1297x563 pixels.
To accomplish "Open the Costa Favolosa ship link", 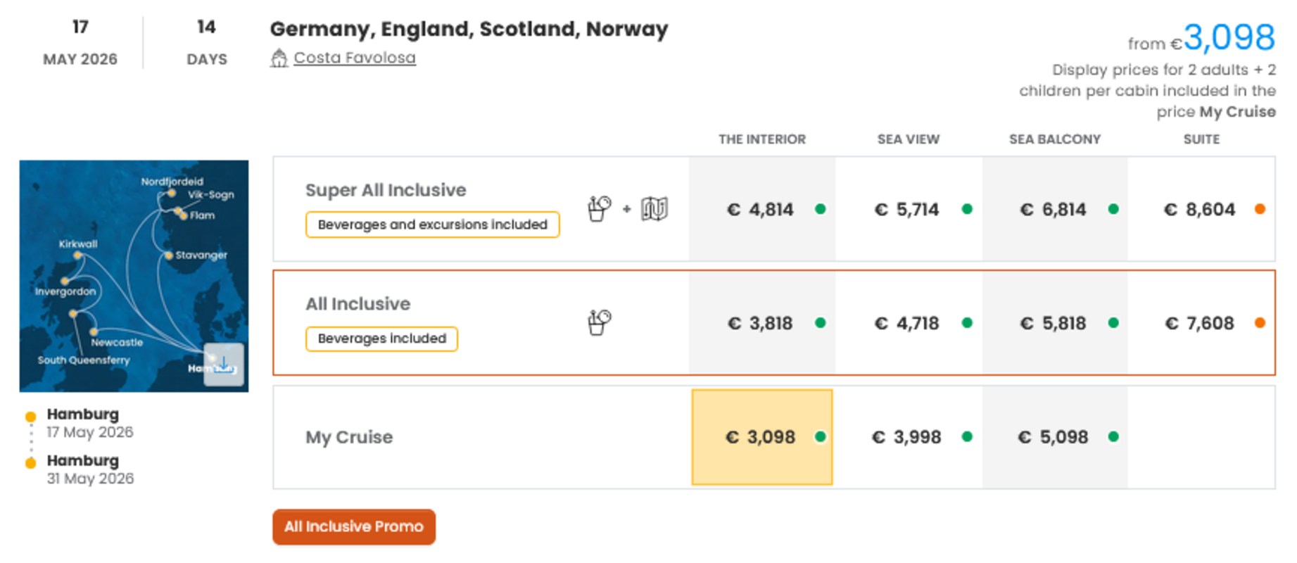I will 354,58.
